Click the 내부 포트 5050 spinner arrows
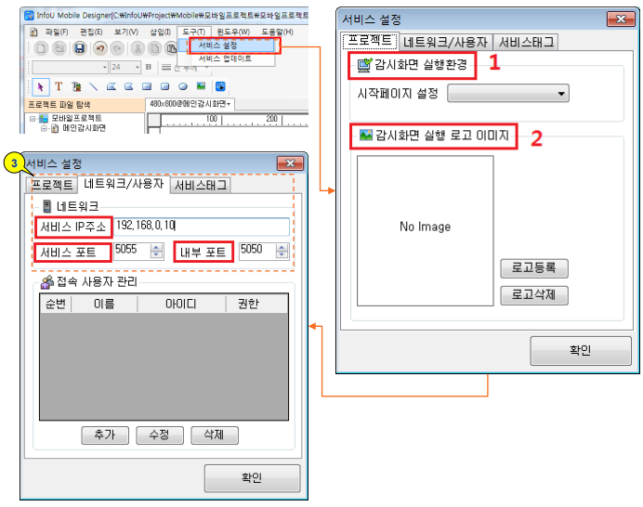This screenshot has width=643, height=507. [x=282, y=251]
